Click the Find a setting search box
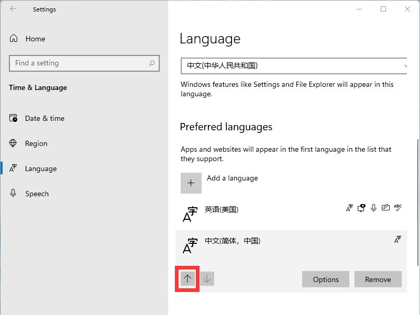Screen dimensions: 420x315 [x=79, y=63]
